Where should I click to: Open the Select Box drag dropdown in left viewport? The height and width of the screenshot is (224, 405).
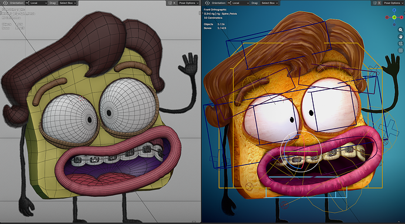(67, 3)
